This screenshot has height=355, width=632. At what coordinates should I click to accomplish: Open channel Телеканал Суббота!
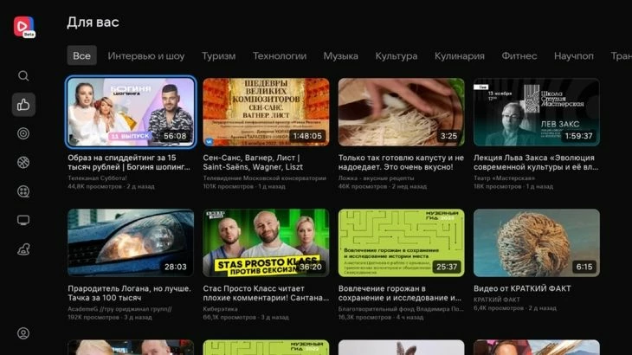tap(97, 178)
